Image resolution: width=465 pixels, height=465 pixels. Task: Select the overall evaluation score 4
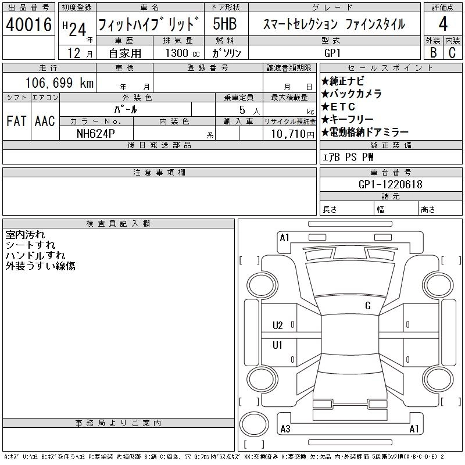pyautogui.click(x=443, y=24)
